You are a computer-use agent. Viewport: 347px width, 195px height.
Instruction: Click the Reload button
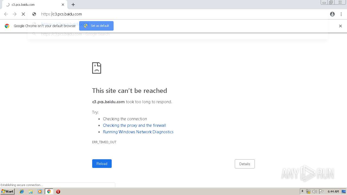point(102,164)
